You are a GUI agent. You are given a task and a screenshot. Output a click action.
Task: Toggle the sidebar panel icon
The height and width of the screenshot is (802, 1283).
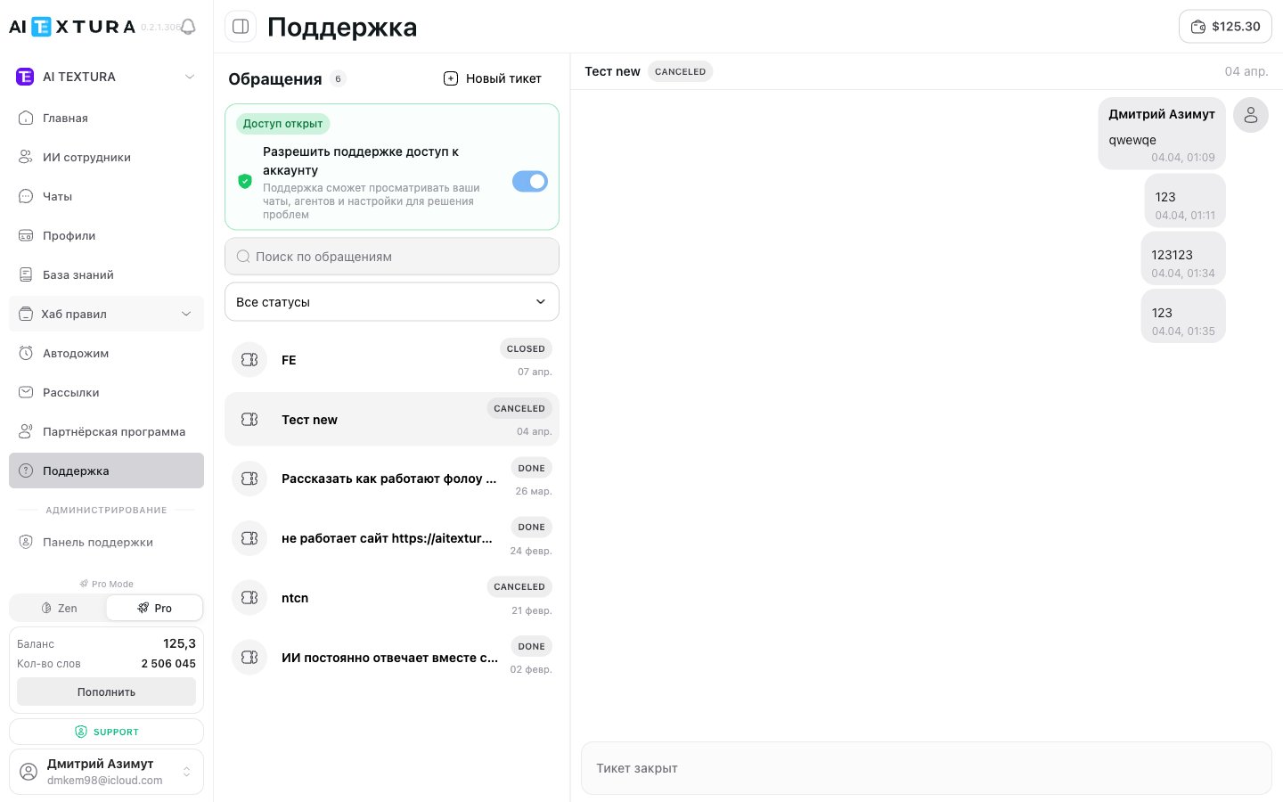click(241, 27)
